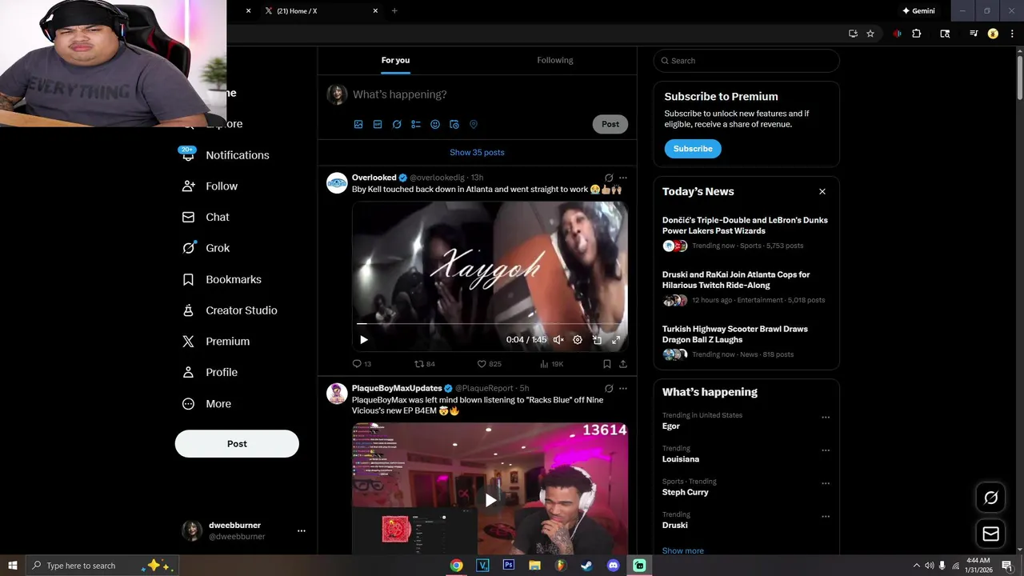
Task: Open more options on Overlooked post
Action: [623, 178]
